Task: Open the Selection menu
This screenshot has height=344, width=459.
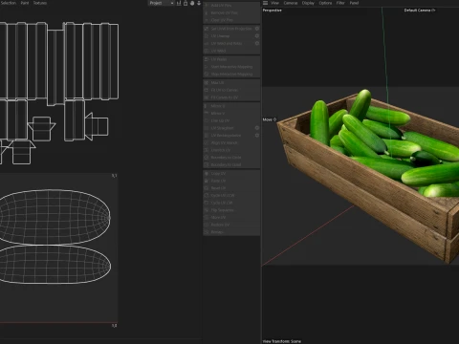Action: point(9,3)
